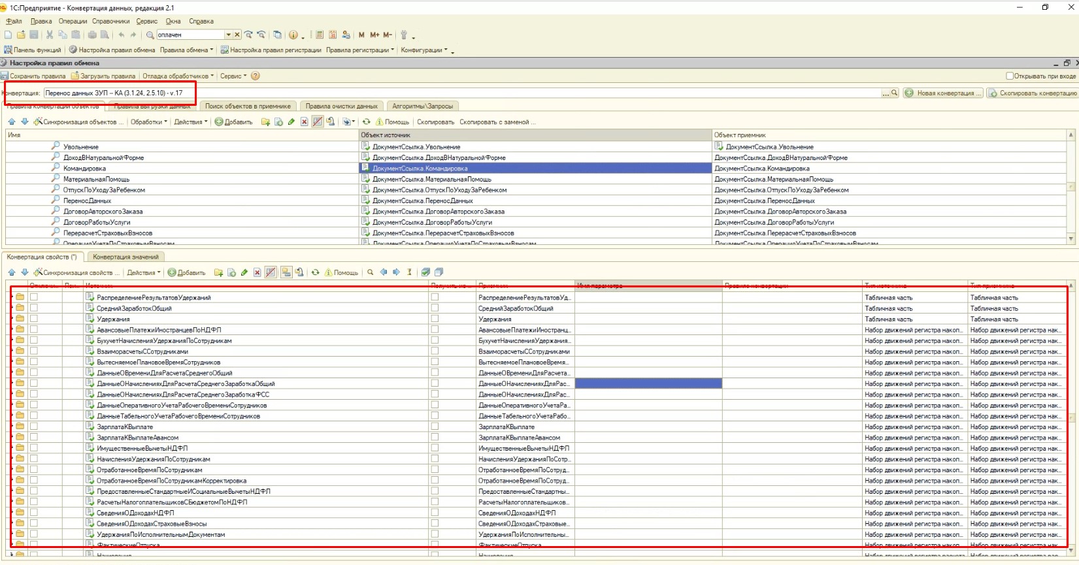The width and height of the screenshot is (1079, 565).
Task: Click 'Новая конвертация' button
Action: [943, 93]
